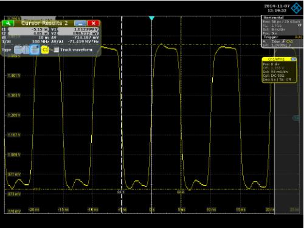The height and width of the screenshot is (228, 304).
Task: Select the highlighted cursor Type icon
Action: pos(35,50)
